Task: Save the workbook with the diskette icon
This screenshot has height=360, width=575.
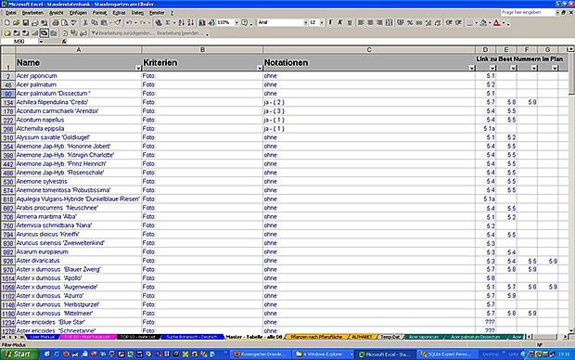Action: [x=25, y=23]
